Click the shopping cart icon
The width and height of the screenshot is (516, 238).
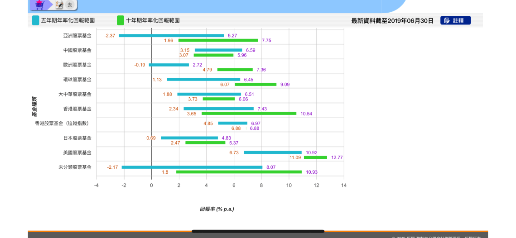click(40, 5)
